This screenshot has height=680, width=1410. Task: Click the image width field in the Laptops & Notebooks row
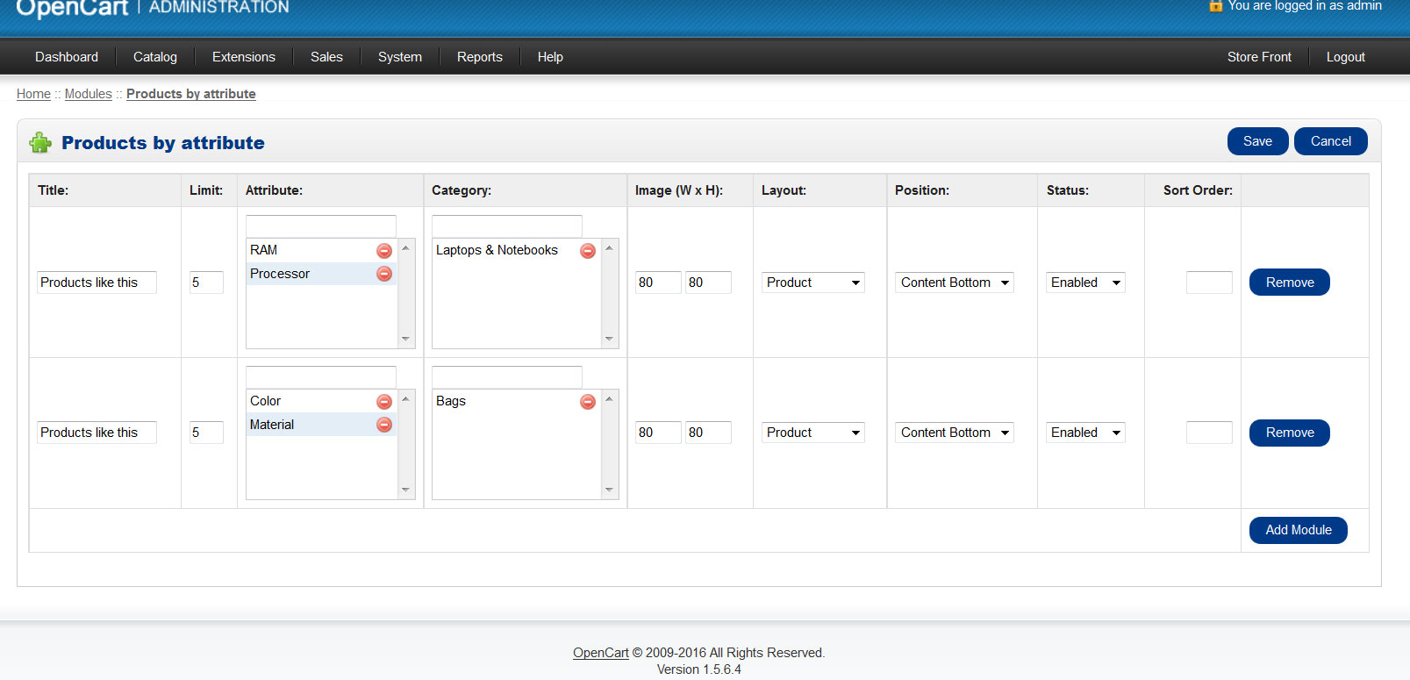pyautogui.click(x=658, y=283)
